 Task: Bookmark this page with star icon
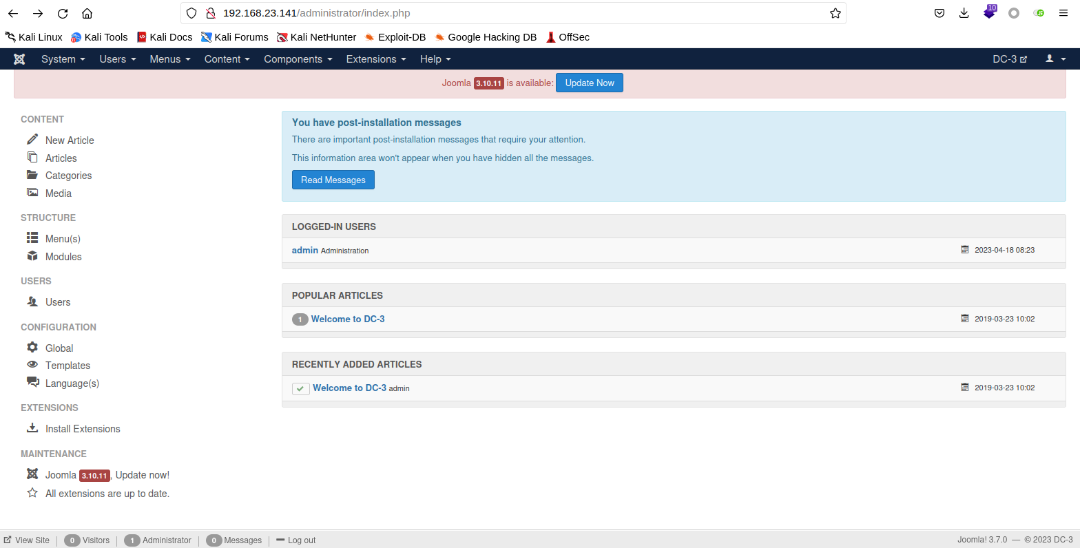click(x=835, y=13)
